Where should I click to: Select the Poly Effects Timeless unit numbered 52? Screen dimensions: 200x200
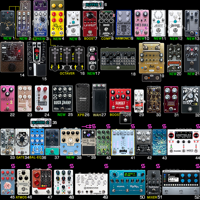point(181,183)
